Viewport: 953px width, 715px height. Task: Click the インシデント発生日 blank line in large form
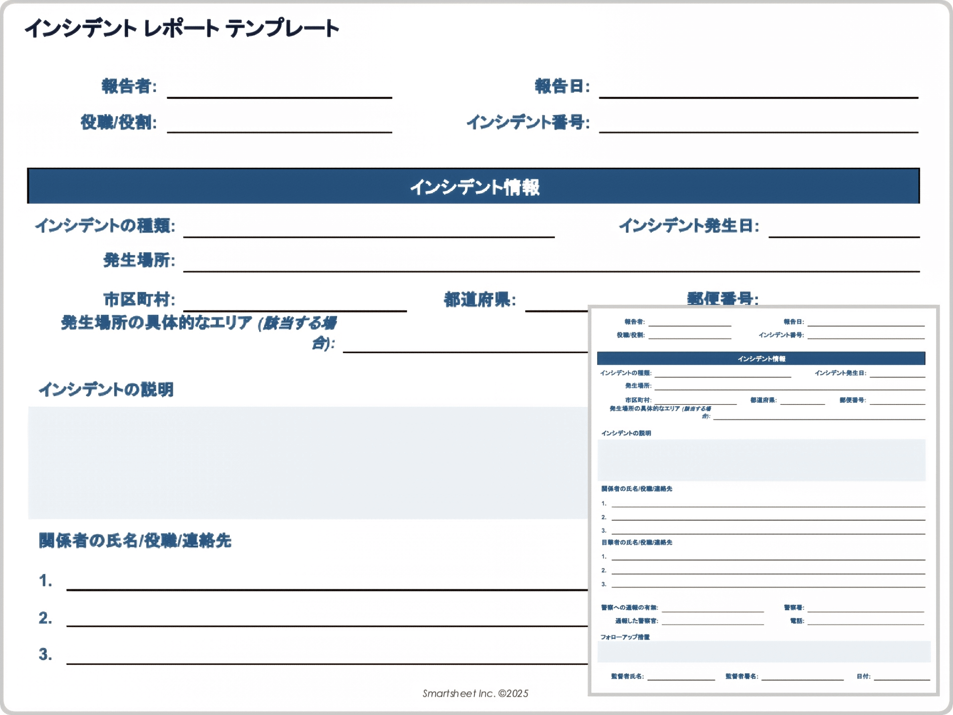pyautogui.click(x=844, y=237)
